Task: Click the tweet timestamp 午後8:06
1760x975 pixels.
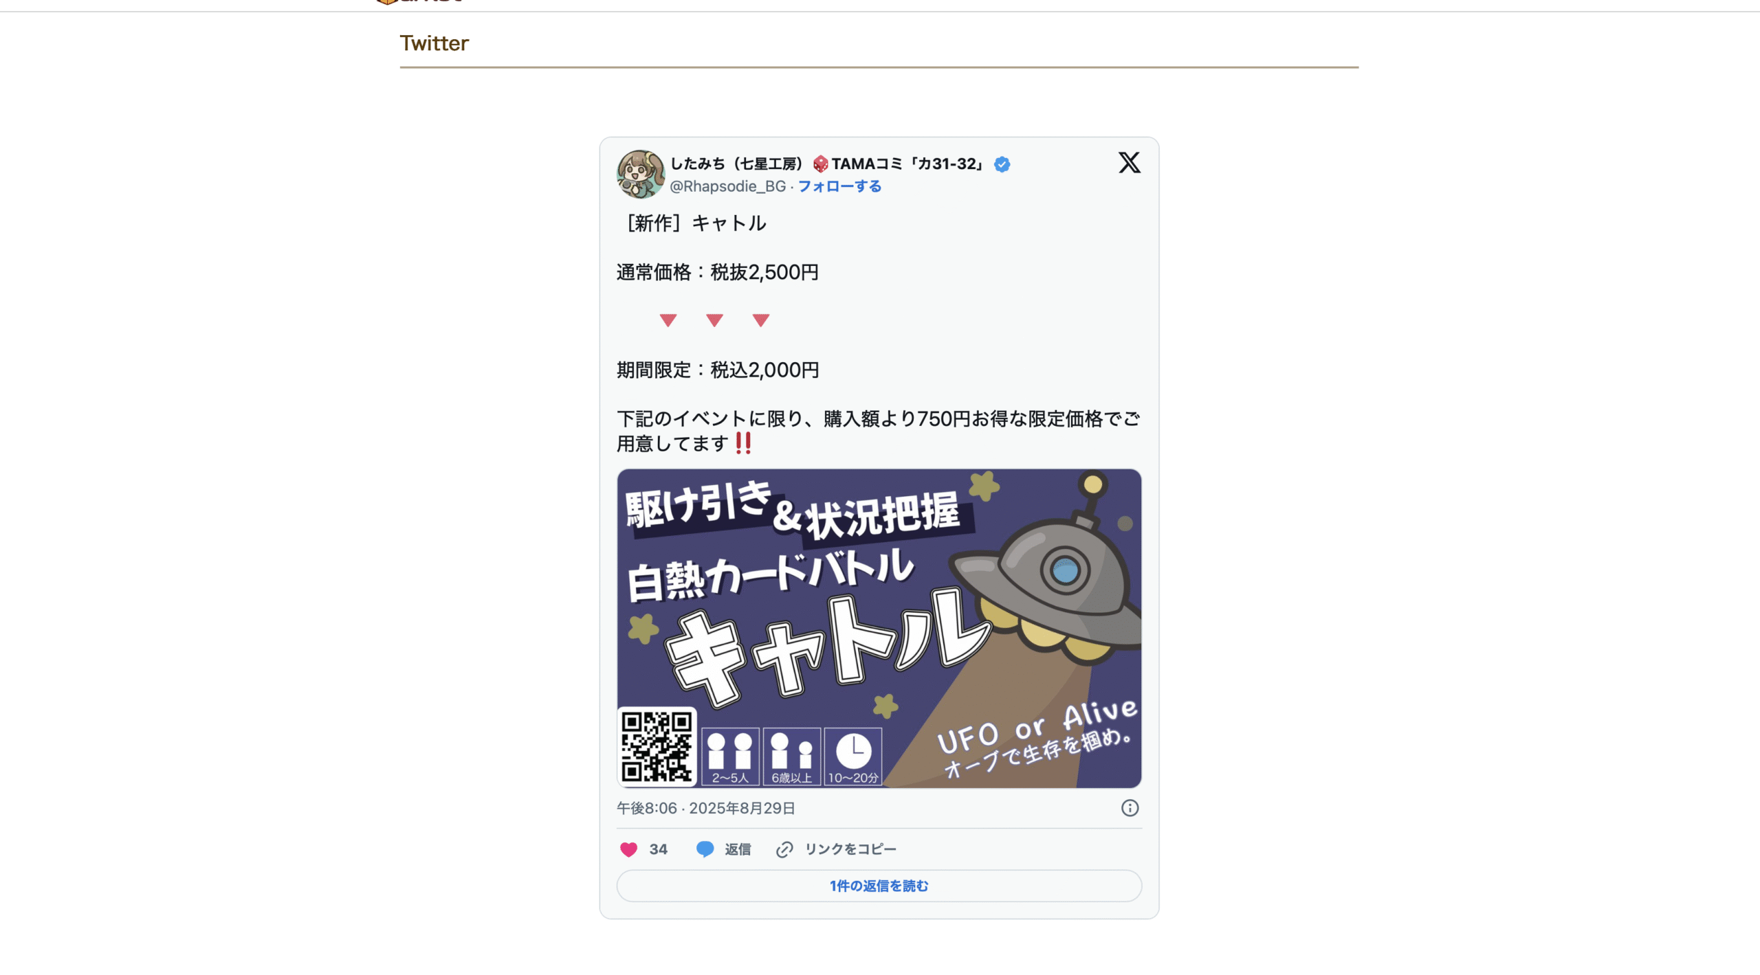Action: tap(647, 808)
